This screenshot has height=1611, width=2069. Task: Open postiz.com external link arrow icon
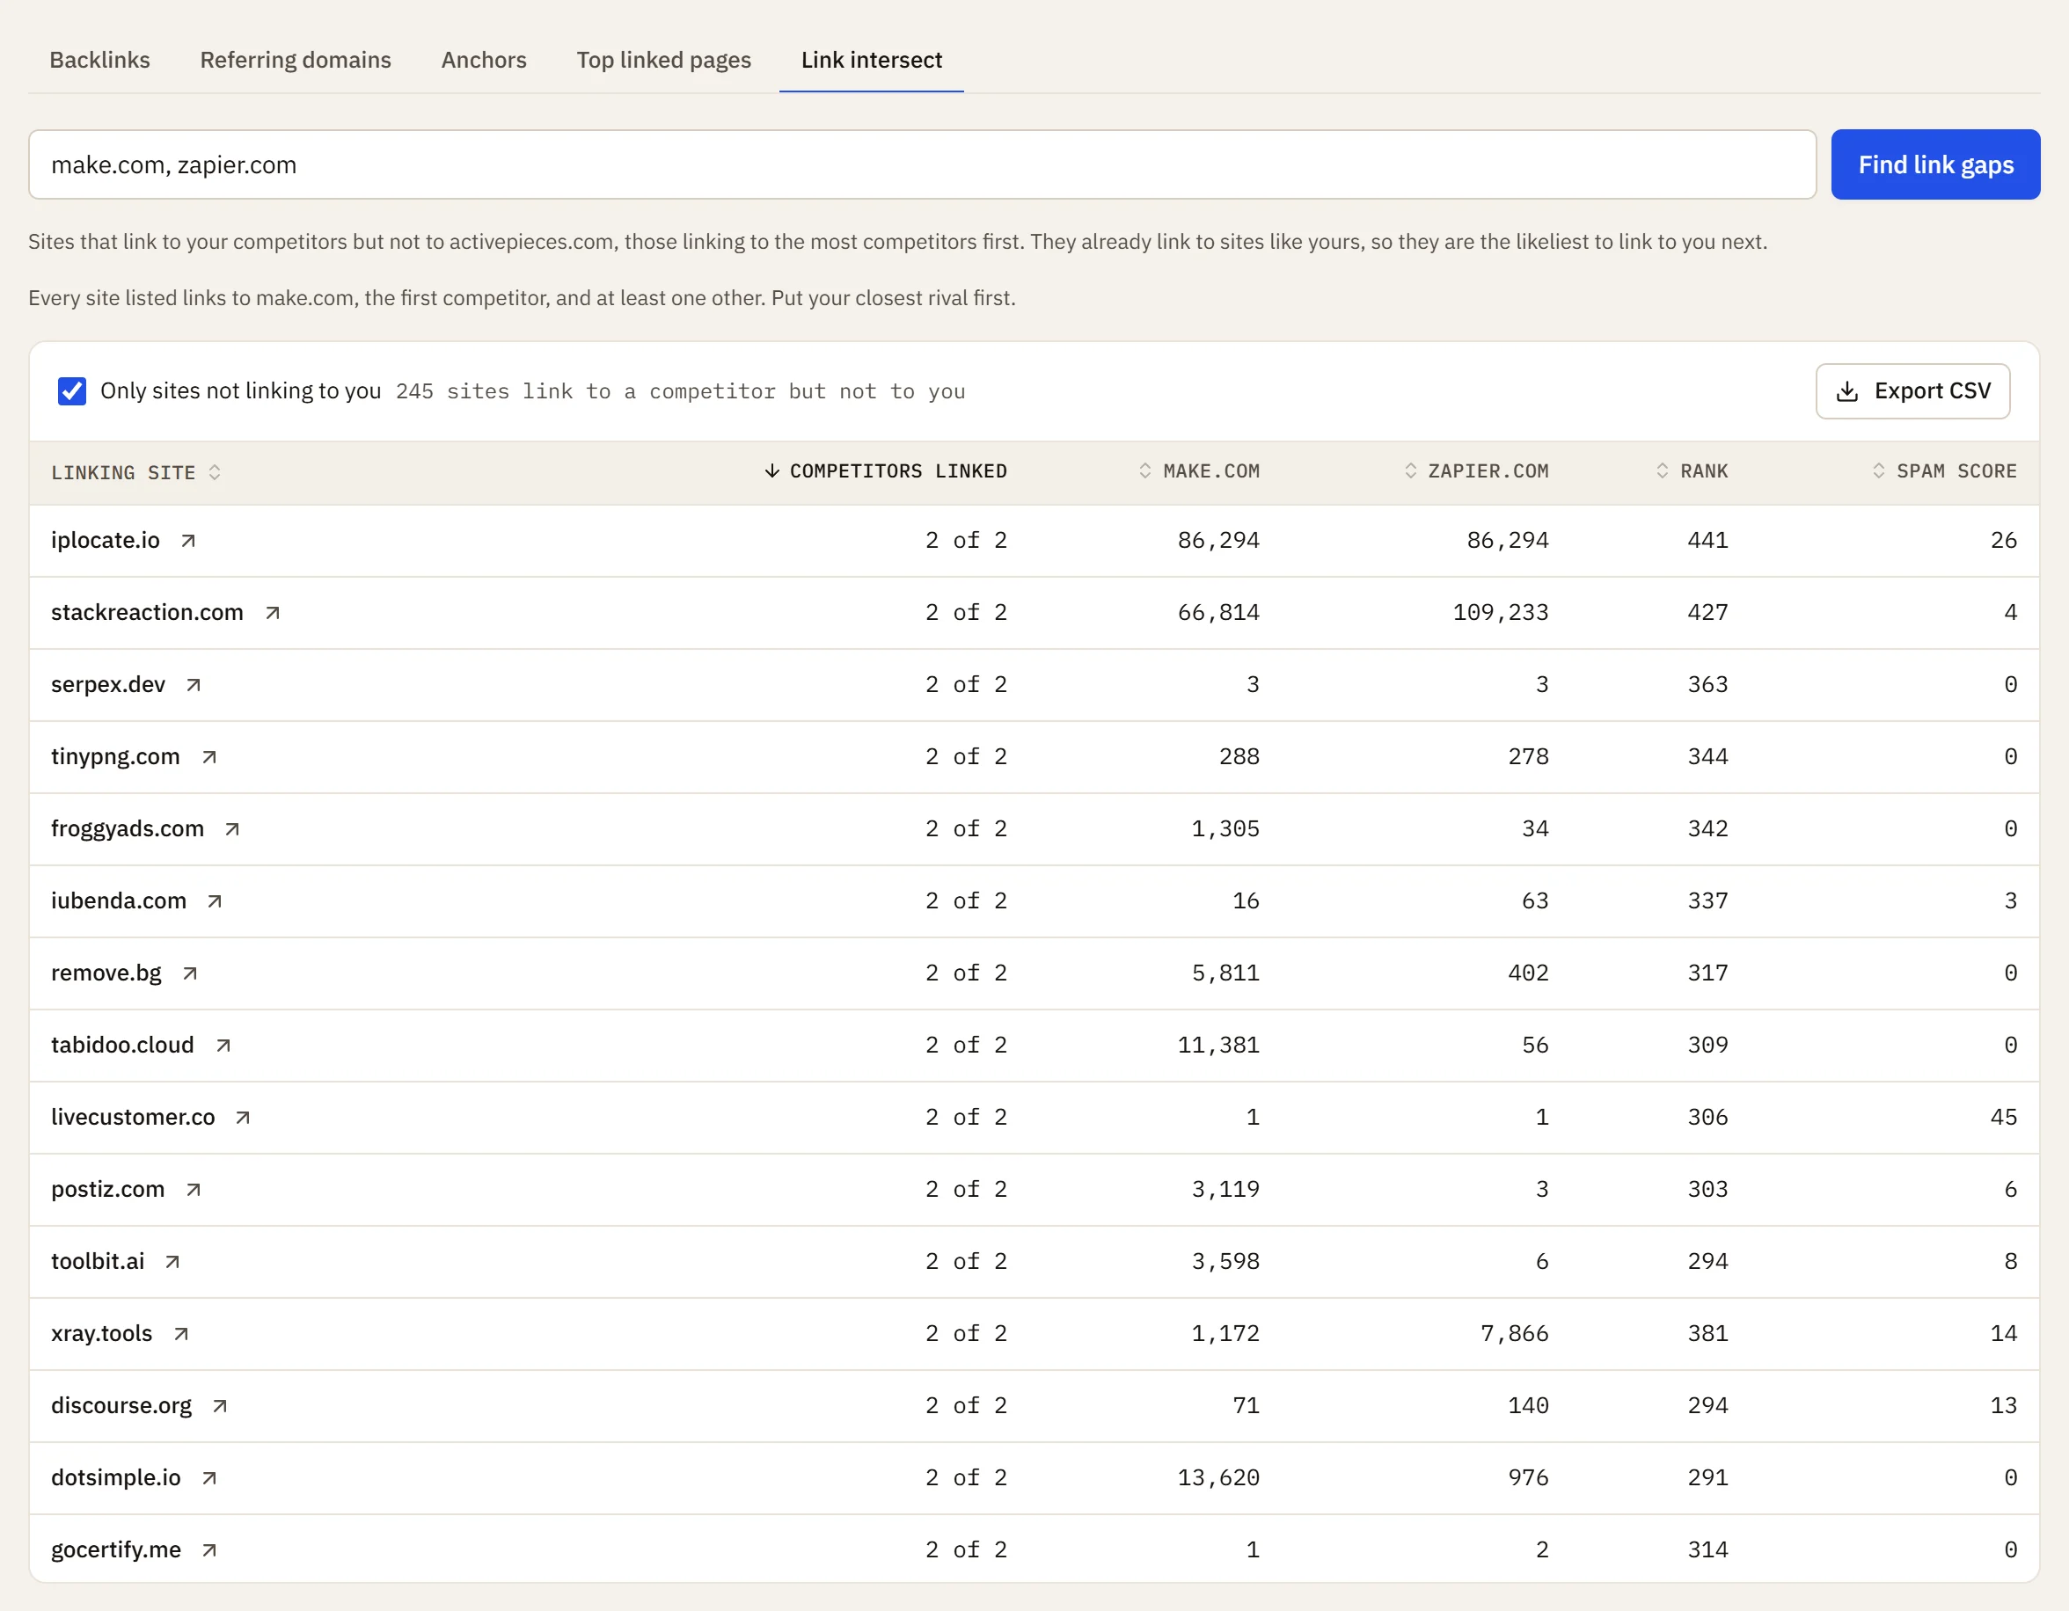[194, 1189]
